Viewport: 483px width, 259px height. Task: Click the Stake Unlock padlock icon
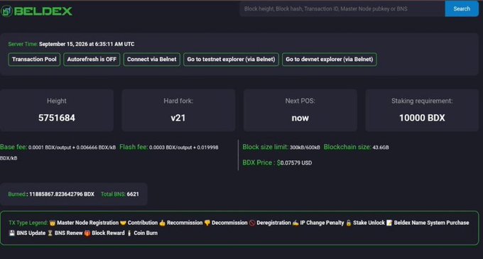tap(349, 223)
